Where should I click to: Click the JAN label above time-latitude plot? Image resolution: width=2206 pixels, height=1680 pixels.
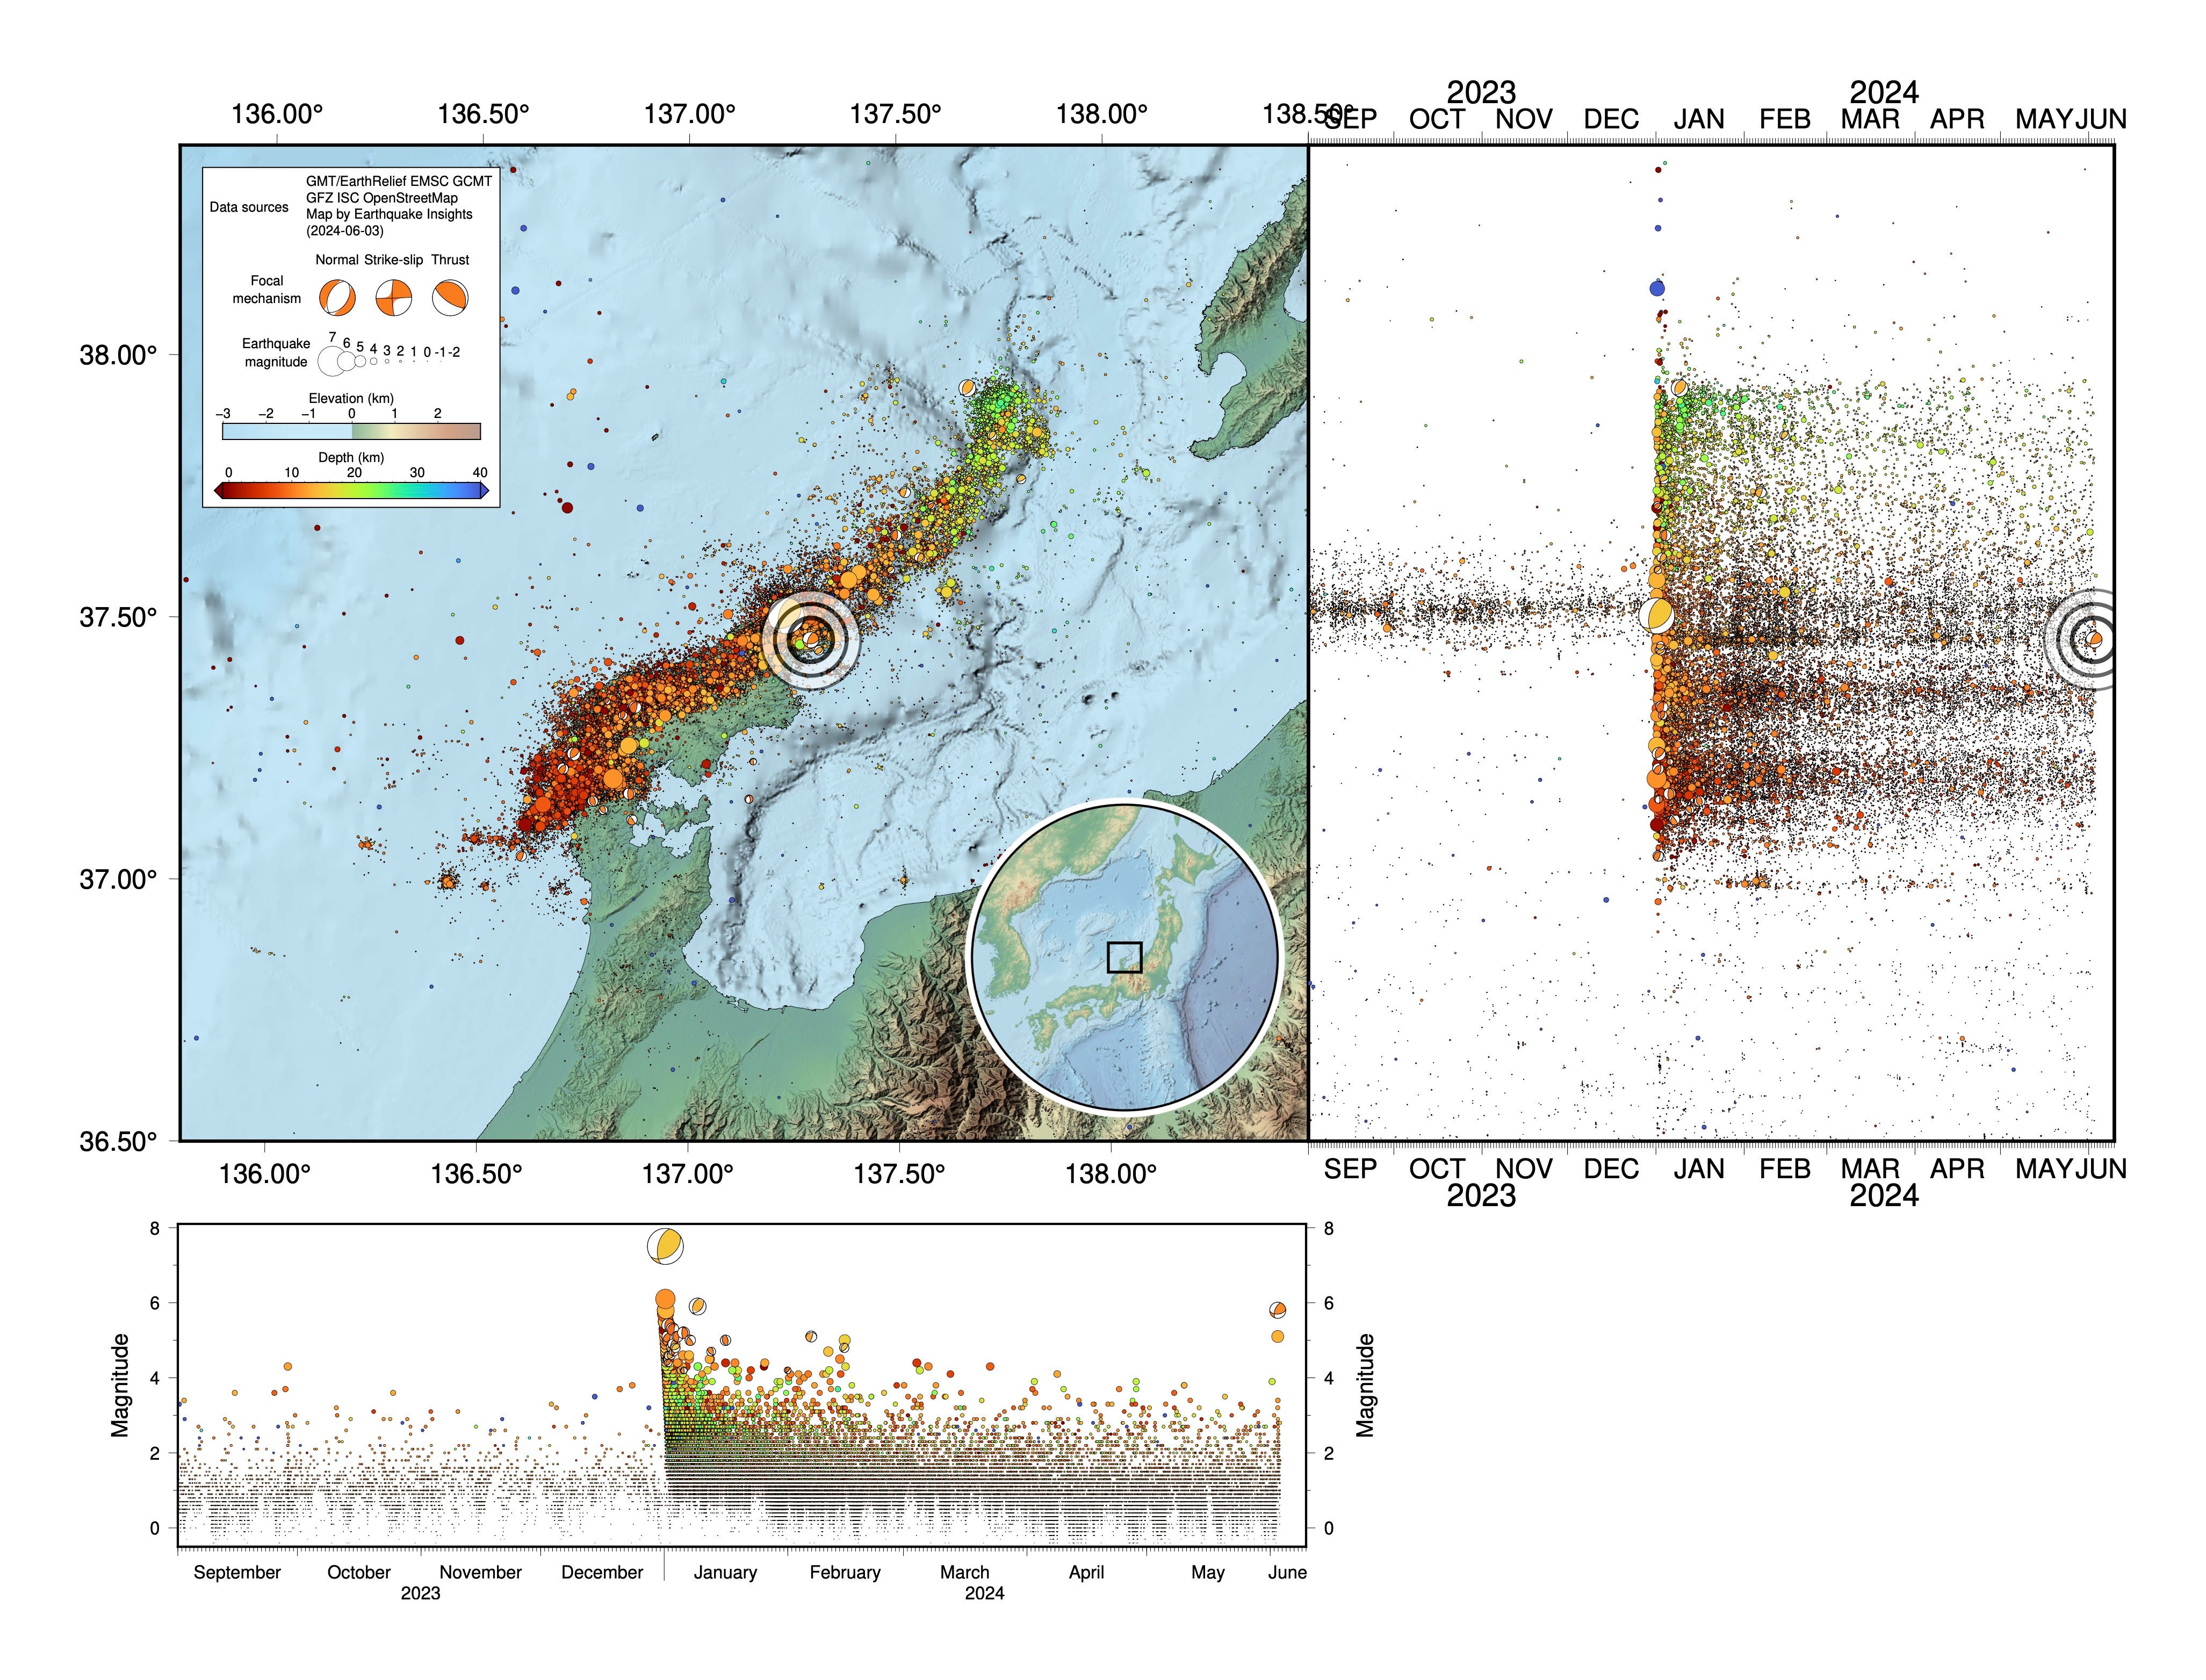pos(1699,120)
